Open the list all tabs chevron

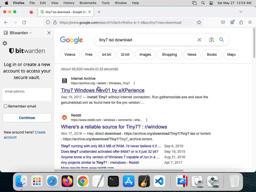[x=241, y=12]
